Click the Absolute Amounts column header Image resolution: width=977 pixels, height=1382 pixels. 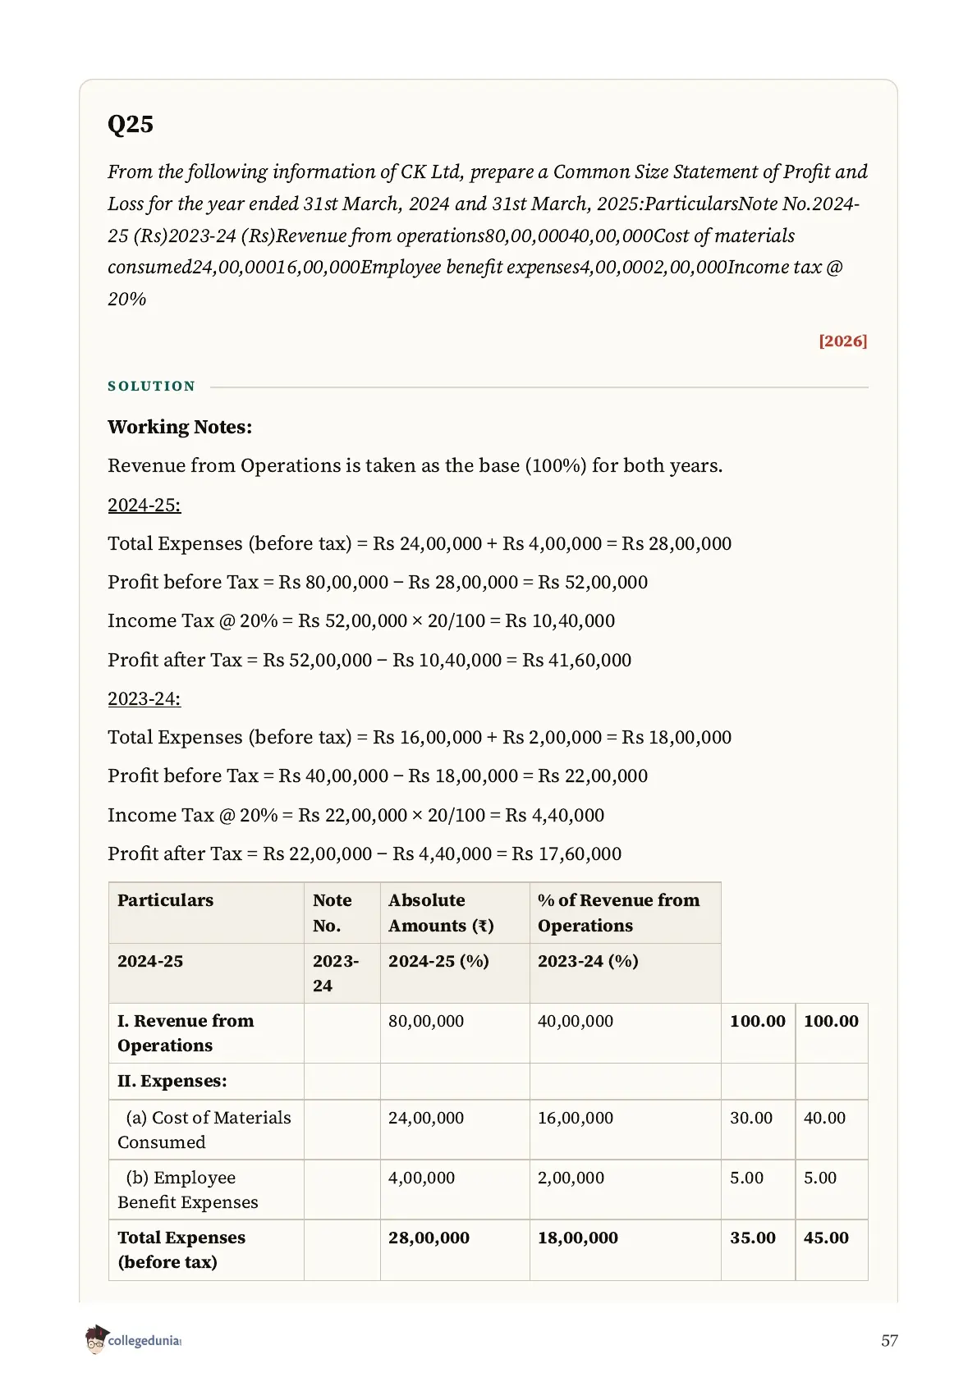pos(441,913)
